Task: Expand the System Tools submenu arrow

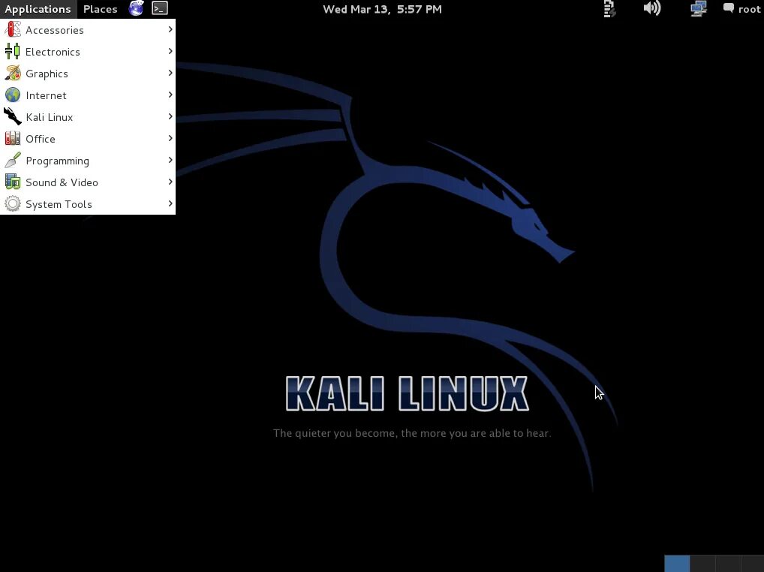Action: 170,203
